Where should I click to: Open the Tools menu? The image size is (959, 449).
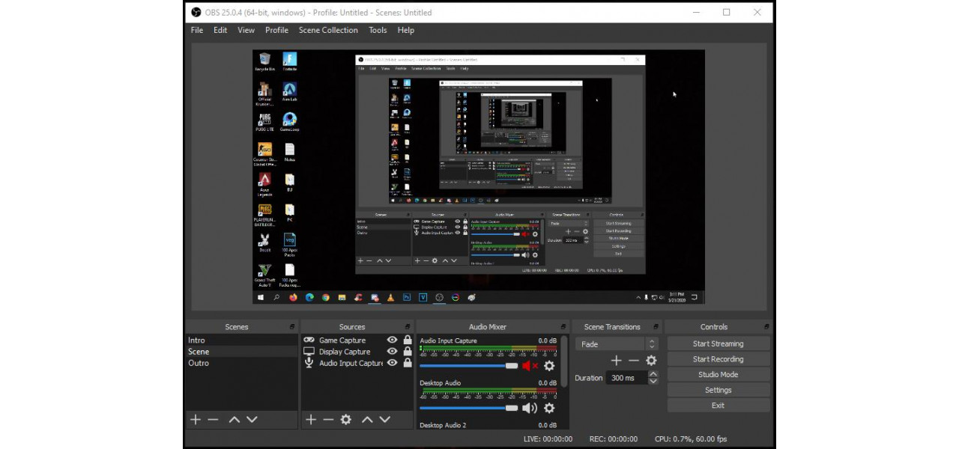pos(378,30)
